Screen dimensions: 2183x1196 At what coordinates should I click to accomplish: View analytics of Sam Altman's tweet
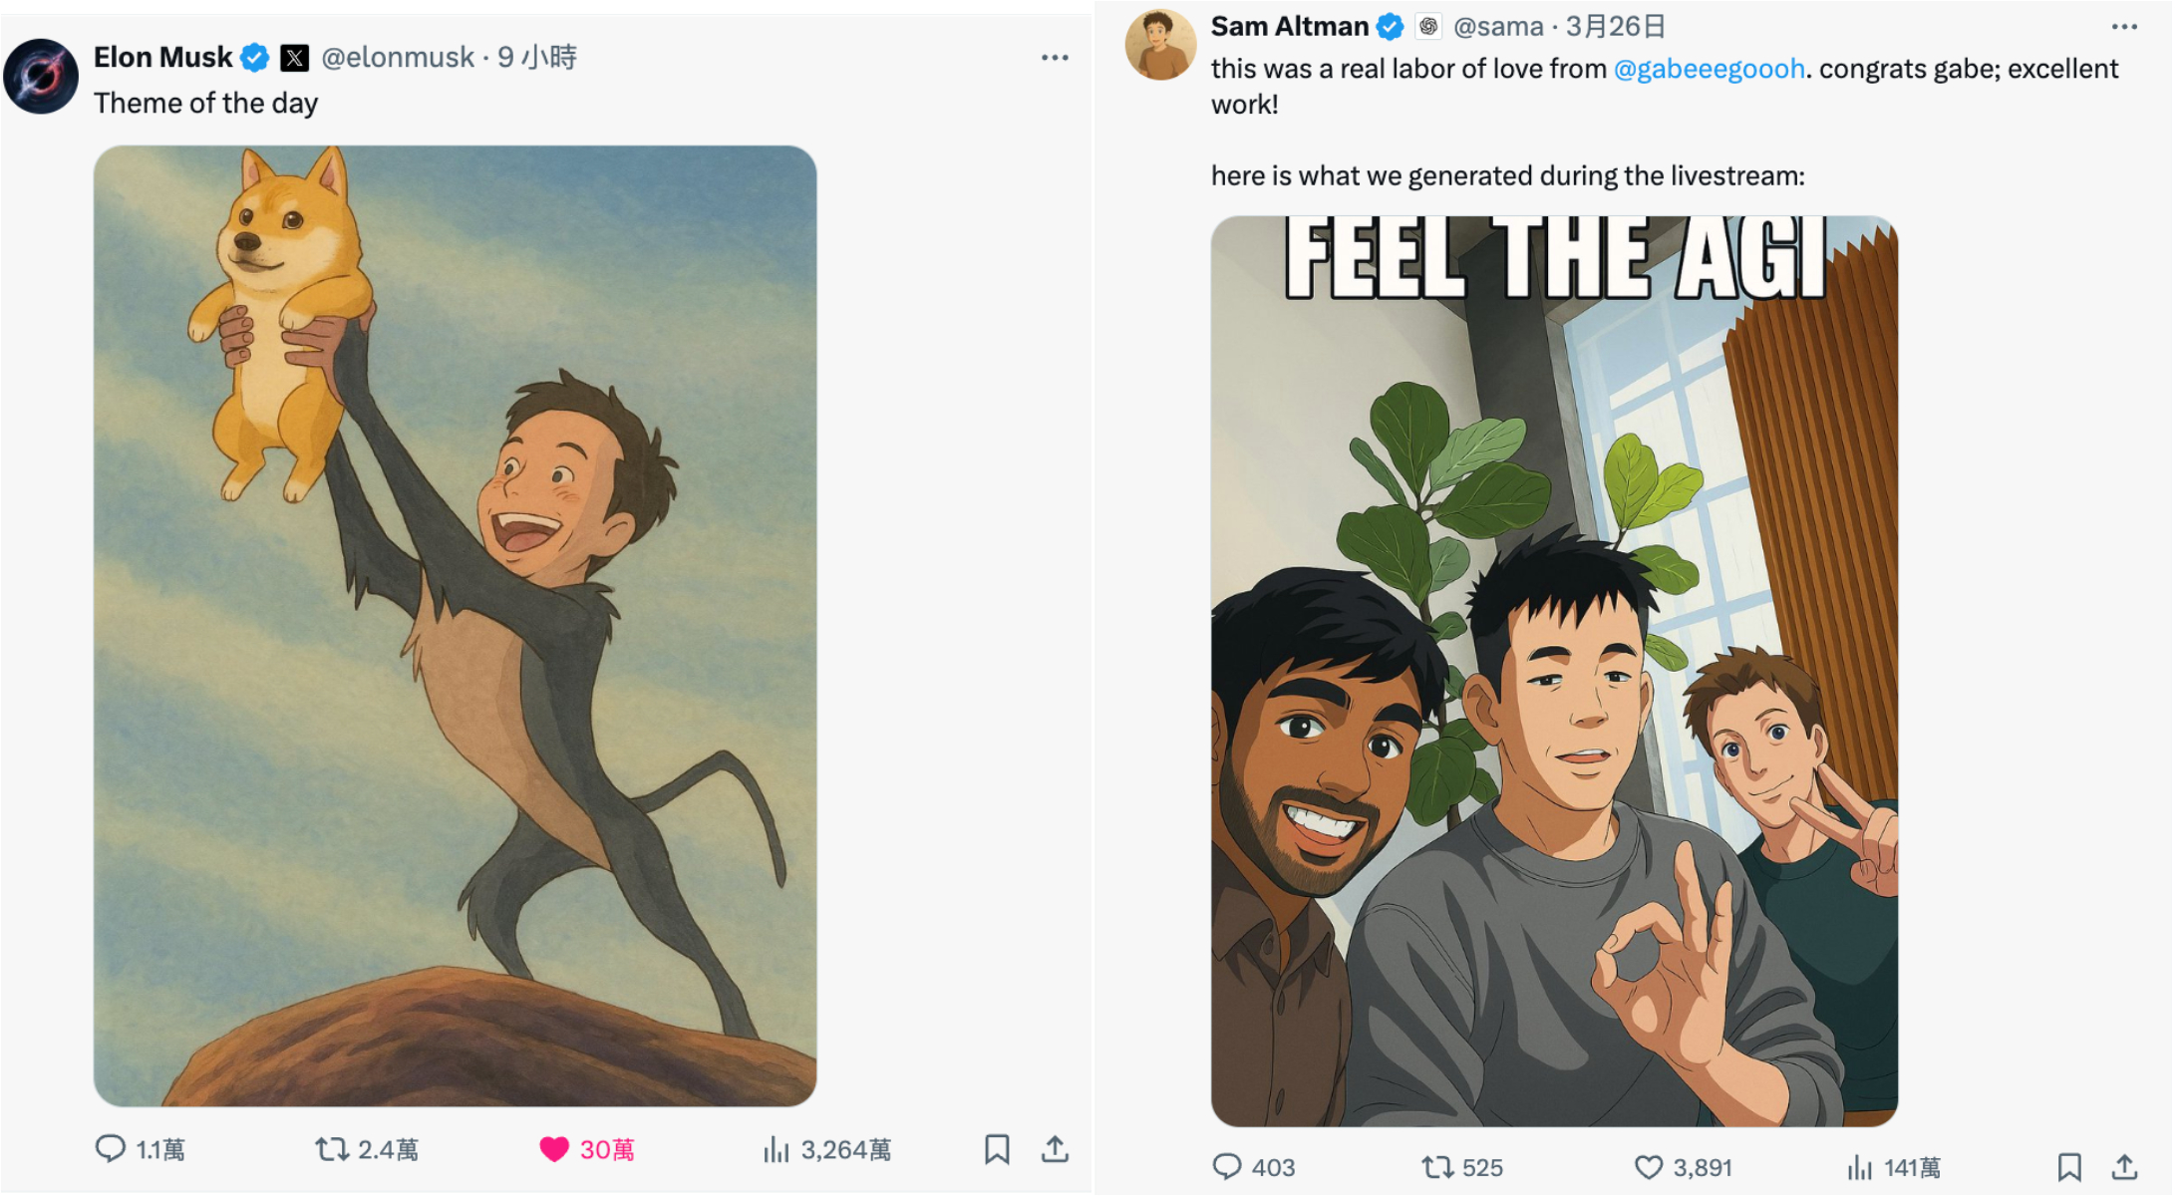coord(1860,1166)
